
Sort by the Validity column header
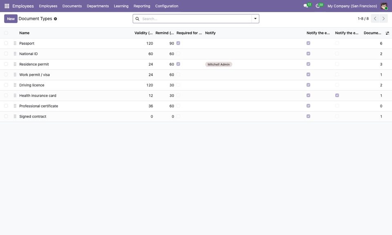(x=143, y=33)
